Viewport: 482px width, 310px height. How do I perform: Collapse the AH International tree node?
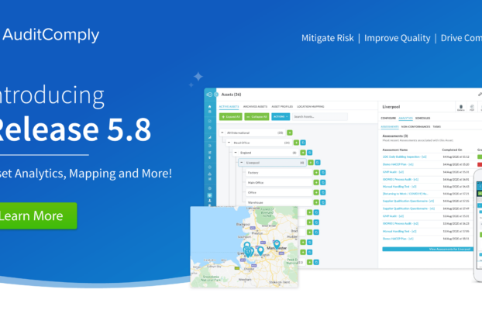222,133
